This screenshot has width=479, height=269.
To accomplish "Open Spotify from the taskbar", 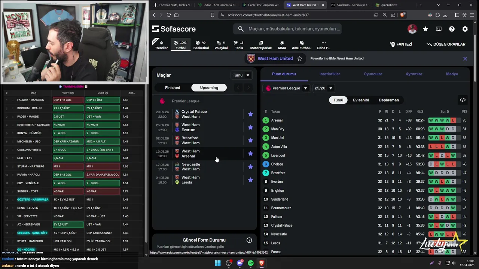I will pyautogui.click(x=251, y=263).
